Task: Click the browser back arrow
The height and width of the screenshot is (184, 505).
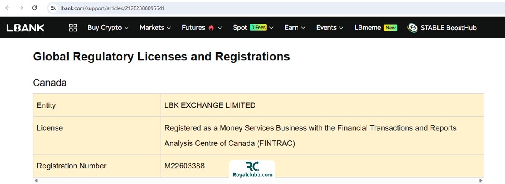Action: click(8, 8)
